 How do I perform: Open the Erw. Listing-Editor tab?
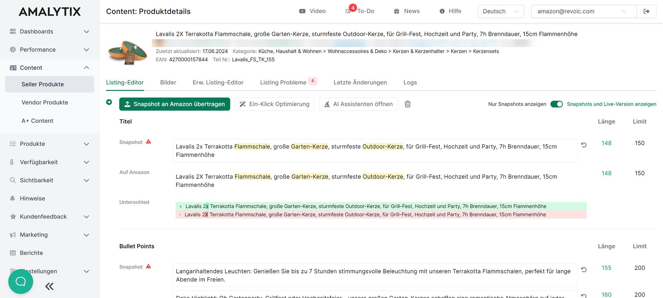point(218,82)
